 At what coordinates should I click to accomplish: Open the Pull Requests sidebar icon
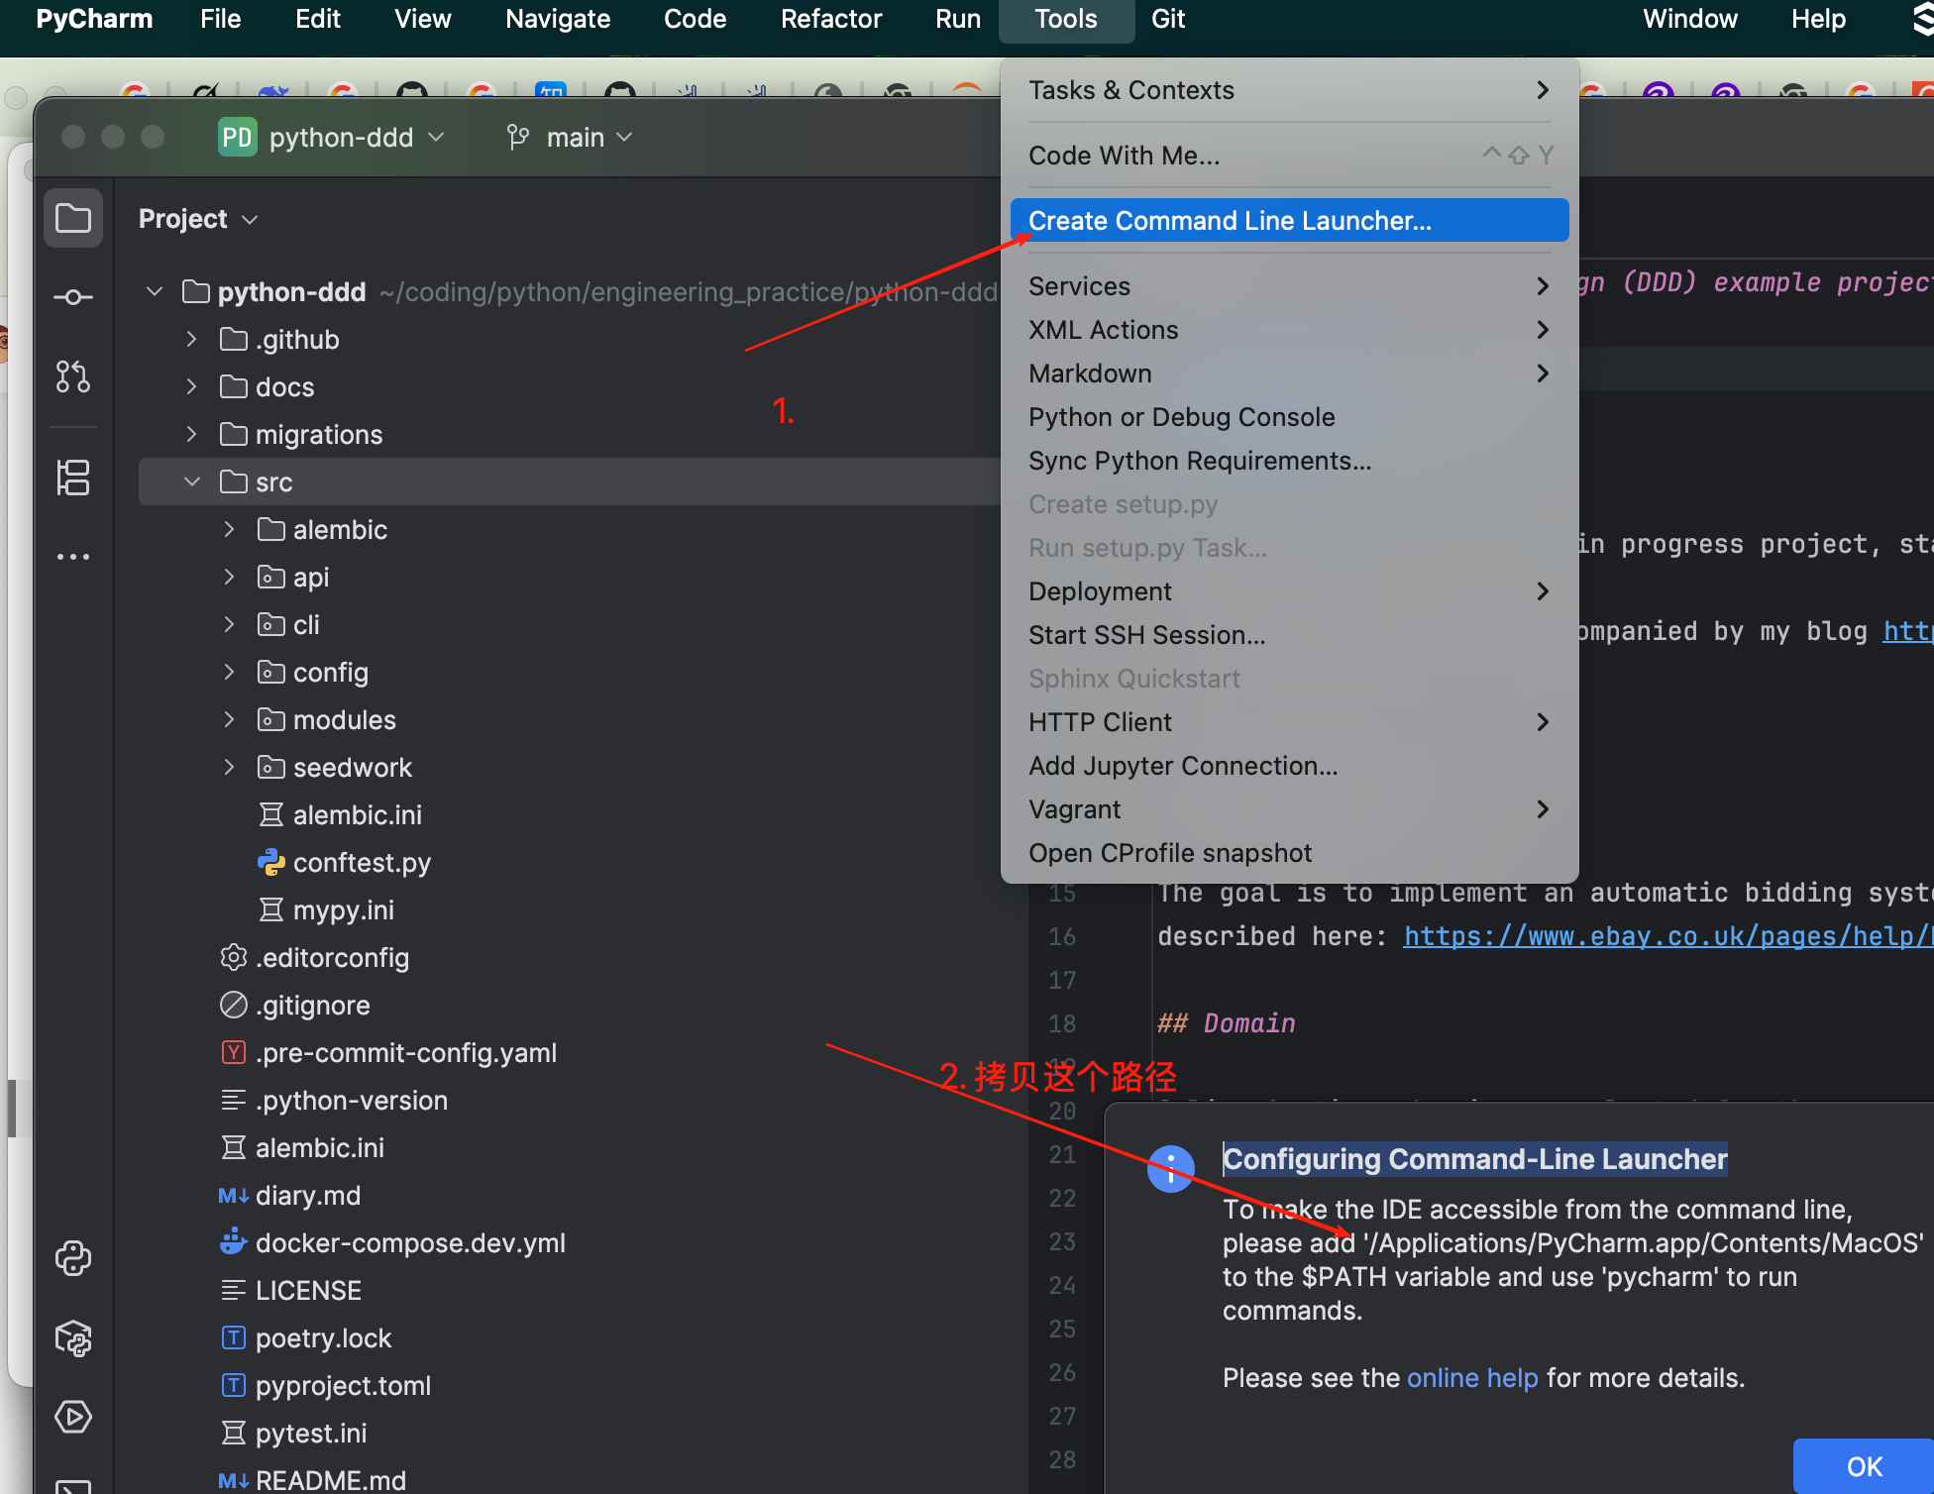(x=73, y=376)
